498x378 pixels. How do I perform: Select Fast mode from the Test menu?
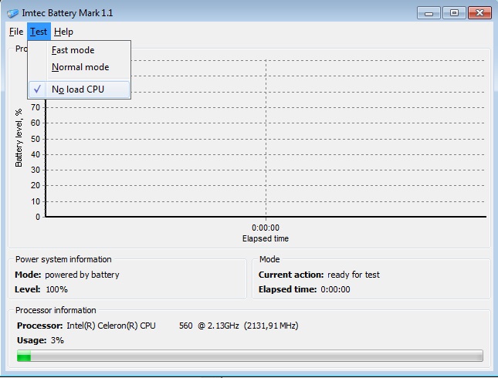[x=73, y=50]
